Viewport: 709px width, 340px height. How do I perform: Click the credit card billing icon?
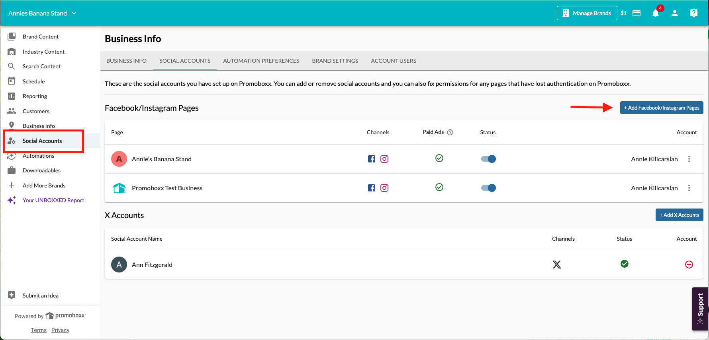pos(637,13)
